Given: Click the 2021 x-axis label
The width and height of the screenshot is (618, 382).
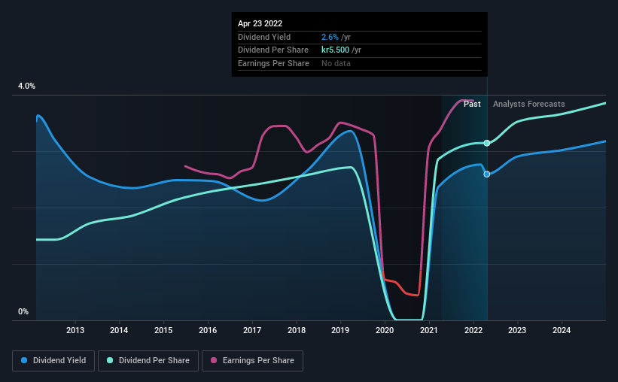Looking at the screenshot, I should (x=429, y=330).
